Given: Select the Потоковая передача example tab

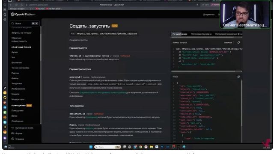Looking at the screenshot, I should coord(201,34).
